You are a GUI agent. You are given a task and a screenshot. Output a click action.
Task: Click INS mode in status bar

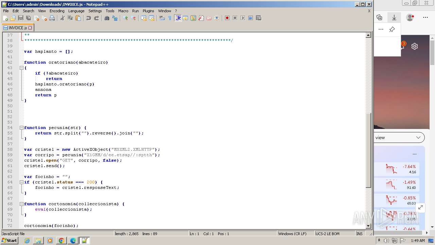(360, 234)
